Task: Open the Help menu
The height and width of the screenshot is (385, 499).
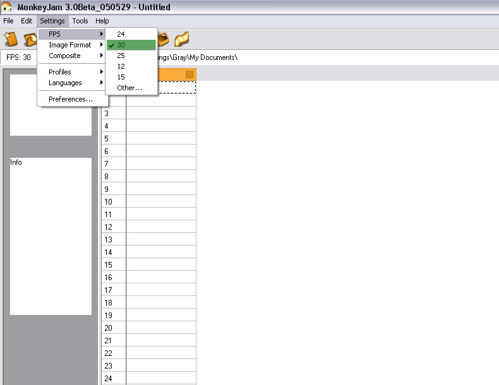Action: click(102, 21)
